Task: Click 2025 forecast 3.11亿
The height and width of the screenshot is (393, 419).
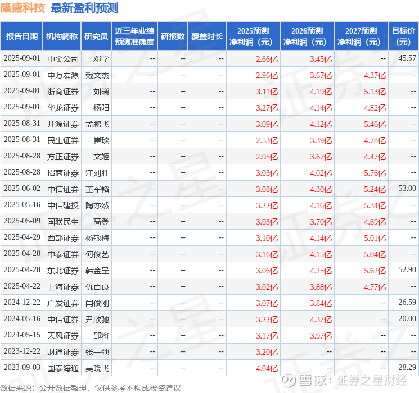Action: (x=267, y=92)
